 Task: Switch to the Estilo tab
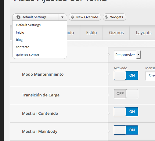click(x=92, y=33)
